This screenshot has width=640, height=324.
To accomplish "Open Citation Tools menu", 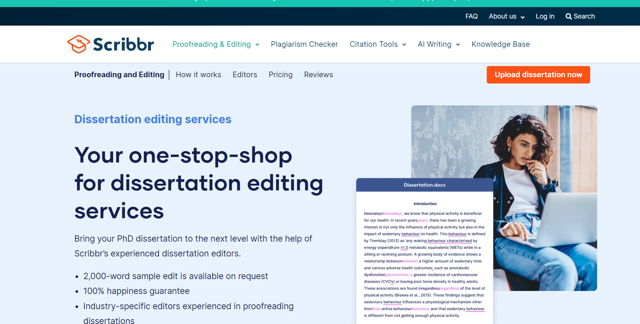I will click(x=373, y=44).
